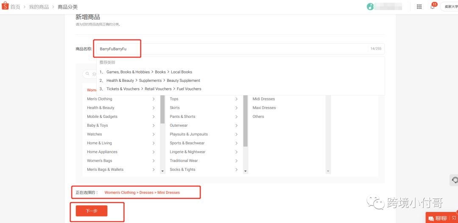
Task: Click 下一步 next step button
Action: tap(92, 211)
